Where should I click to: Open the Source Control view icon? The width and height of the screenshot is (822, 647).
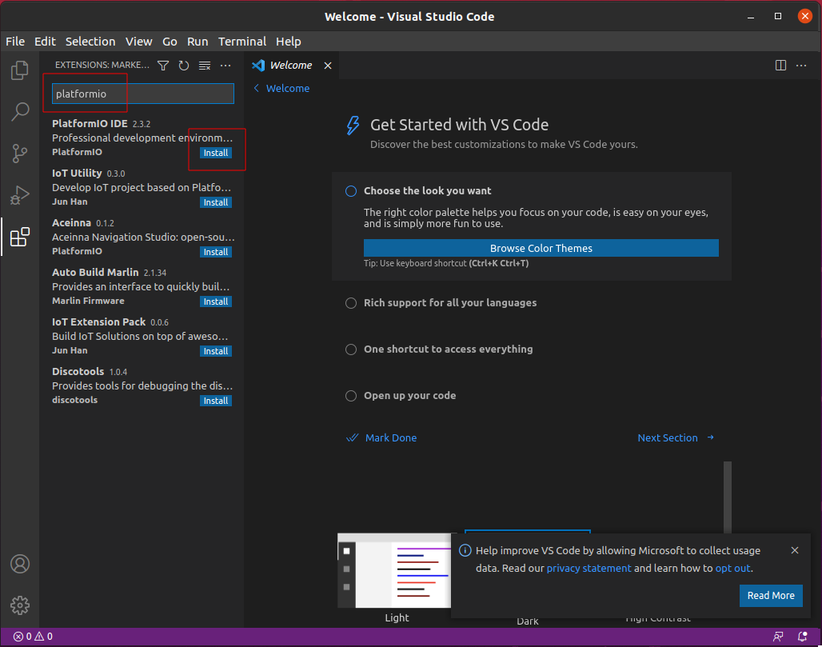19,153
